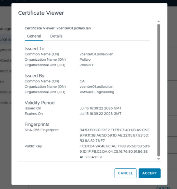Click CANCEL in the Certificate Viewer dialog

coord(126,173)
